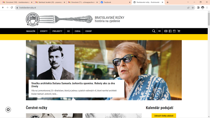The image size is (210, 118).
Task: Open the PROJEKTY menu
Action: 57,31
